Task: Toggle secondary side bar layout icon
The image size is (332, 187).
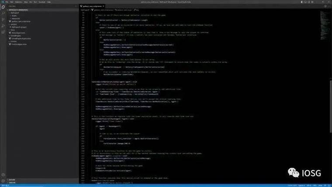Action: (x=309, y=2)
